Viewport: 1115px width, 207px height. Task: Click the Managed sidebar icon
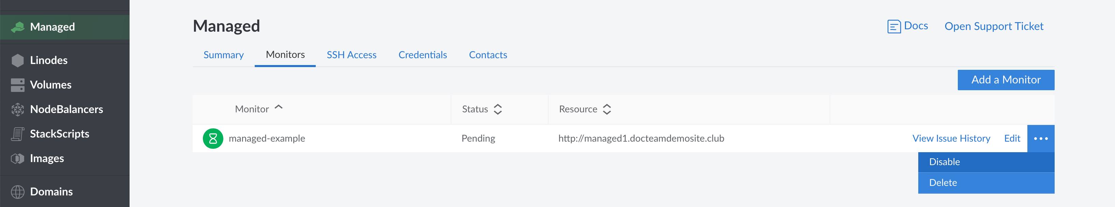pyautogui.click(x=17, y=27)
